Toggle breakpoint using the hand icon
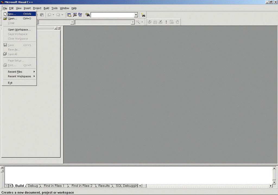The height and width of the screenshot is (195, 278). pyautogui.click(x=177, y=22)
